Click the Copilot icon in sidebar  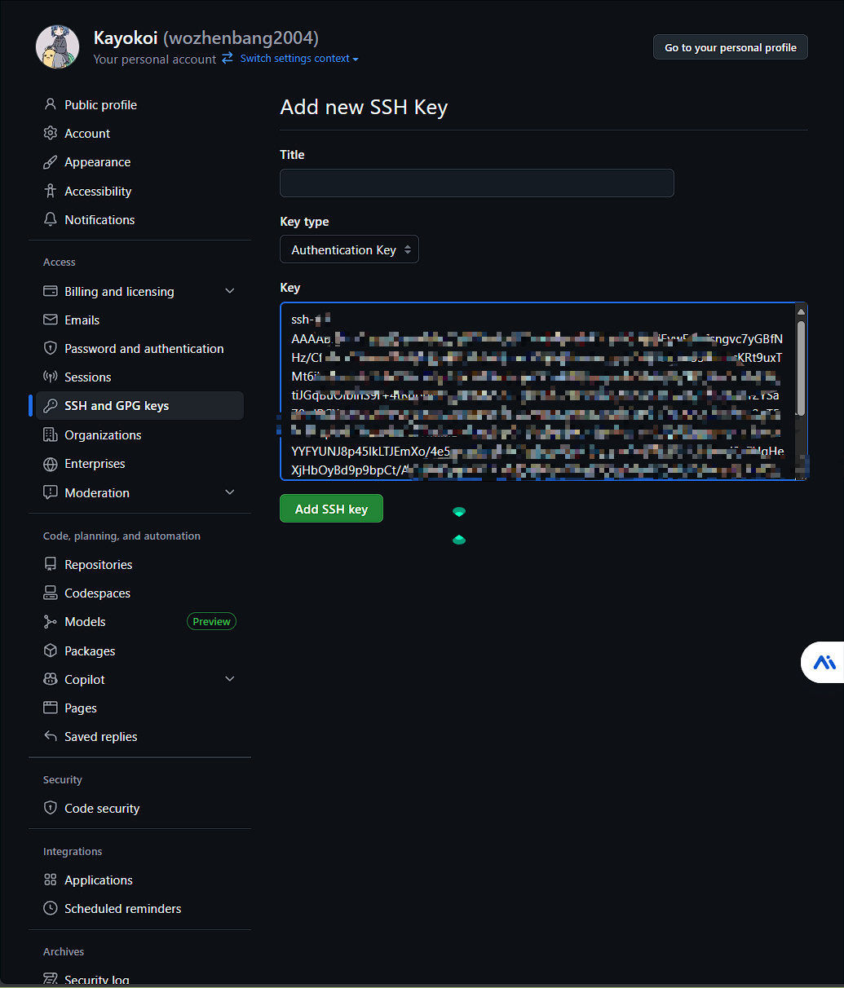point(51,679)
